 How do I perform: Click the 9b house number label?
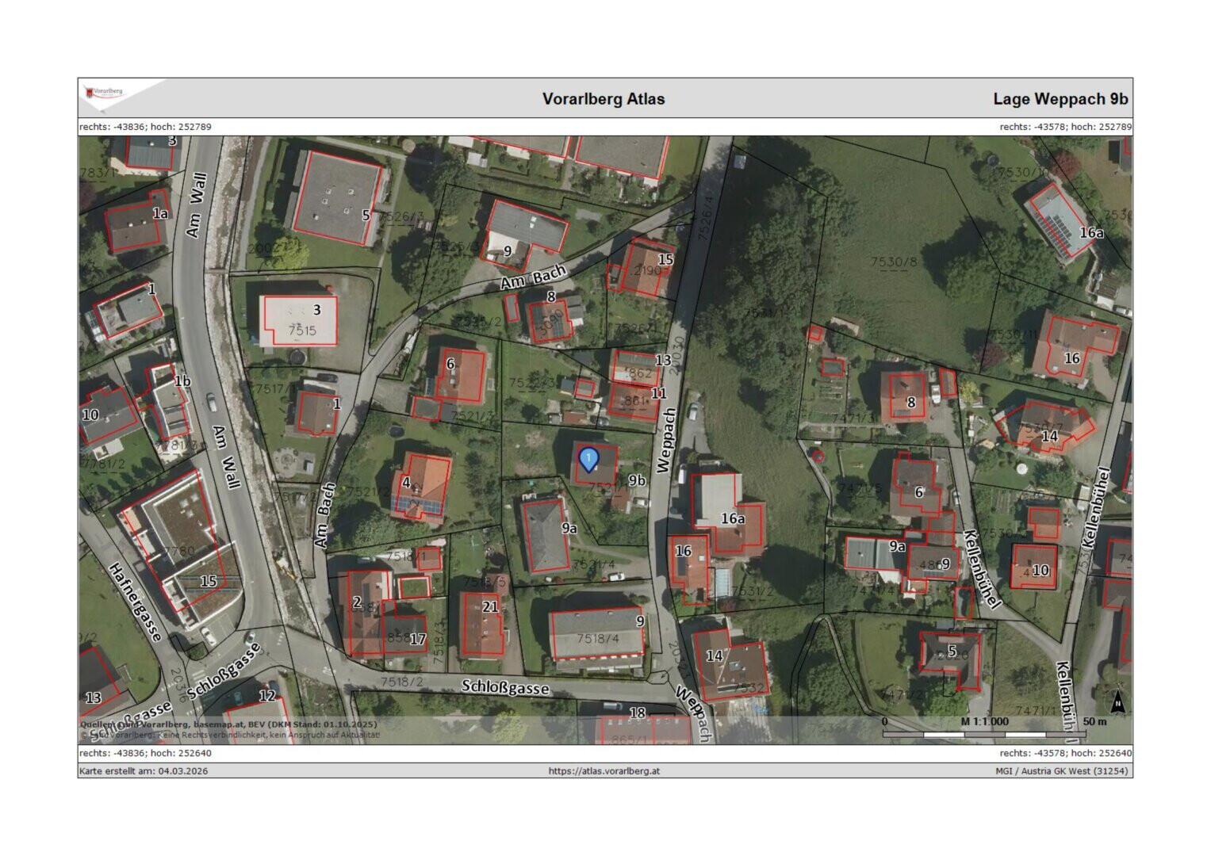tap(637, 480)
